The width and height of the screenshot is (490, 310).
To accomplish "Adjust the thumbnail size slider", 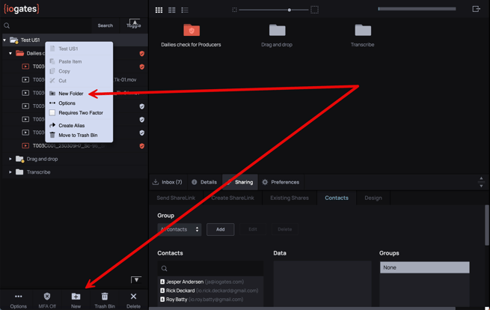I will click(290, 10).
